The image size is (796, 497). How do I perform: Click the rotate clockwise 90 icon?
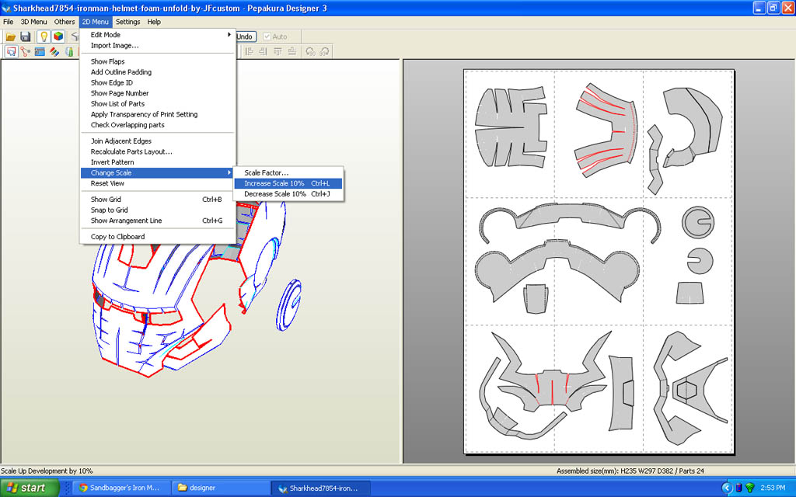[x=324, y=52]
